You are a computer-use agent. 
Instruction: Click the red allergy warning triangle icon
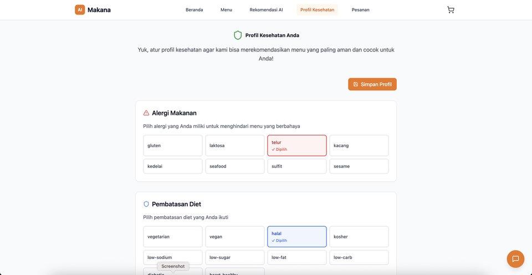pyautogui.click(x=146, y=113)
